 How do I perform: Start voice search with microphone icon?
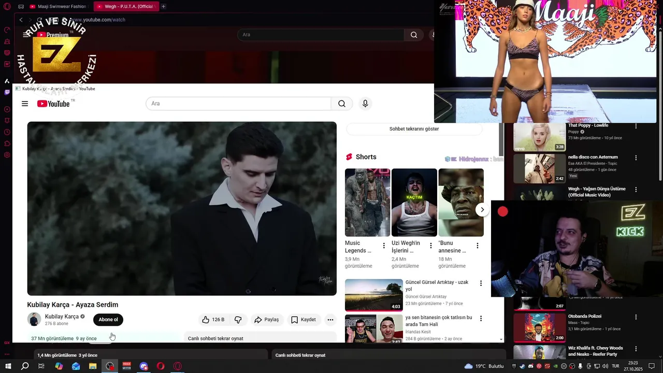coord(365,104)
